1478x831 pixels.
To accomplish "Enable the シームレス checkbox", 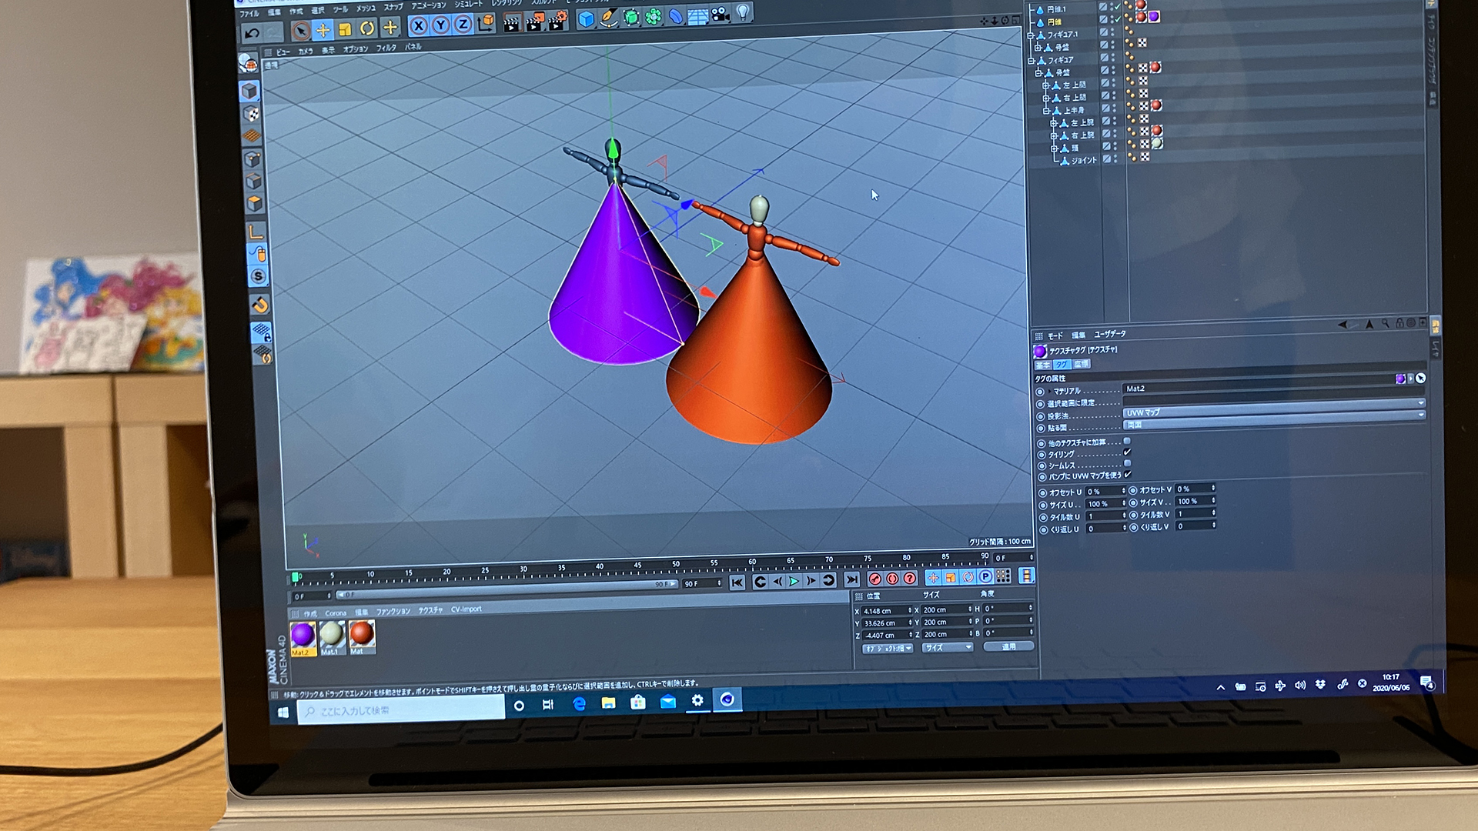I will [1127, 463].
